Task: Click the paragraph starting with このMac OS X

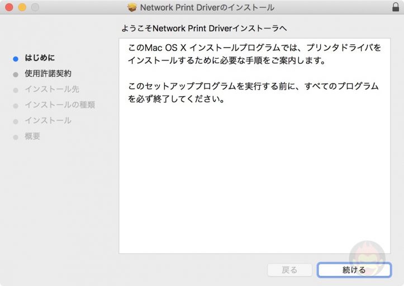Action: pos(255,54)
